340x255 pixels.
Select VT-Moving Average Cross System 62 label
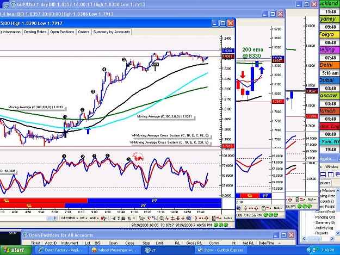click(x=170, y=135)
